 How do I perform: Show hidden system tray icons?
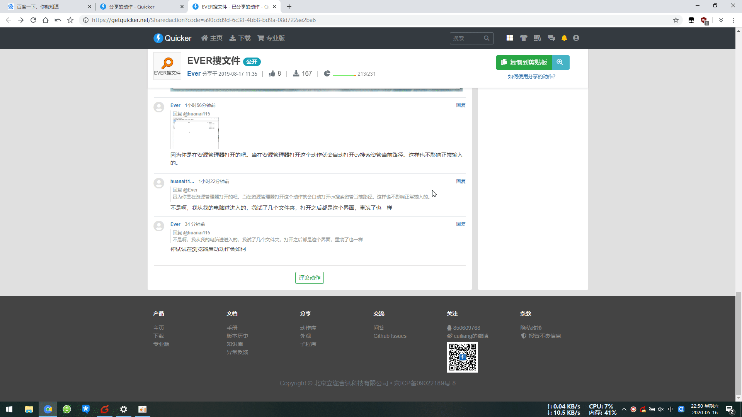[624, 409]
